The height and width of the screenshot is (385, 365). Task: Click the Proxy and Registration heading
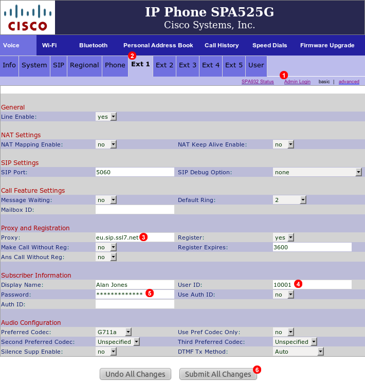(35, 228)
